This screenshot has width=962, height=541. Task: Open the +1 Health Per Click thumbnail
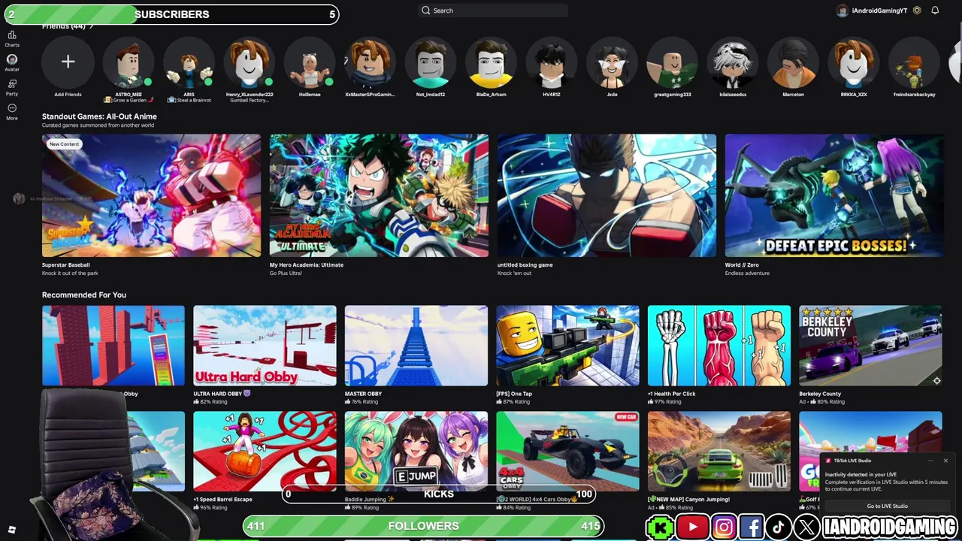point(719,346)
